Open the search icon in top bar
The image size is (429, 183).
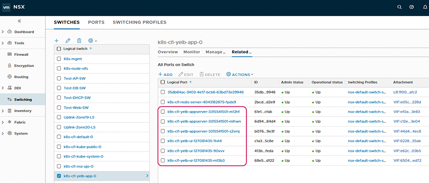pyautogui.click(x=399, y=7)
